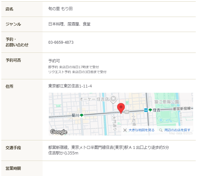The width and height of the screenshot is (201, 176).
Task: Click the address 東京都江東区住吉1-11-4
Action: click(x=70, y=86)
